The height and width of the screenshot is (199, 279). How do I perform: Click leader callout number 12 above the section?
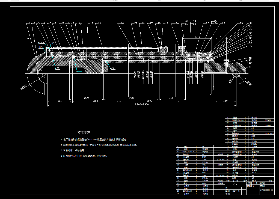92,23
